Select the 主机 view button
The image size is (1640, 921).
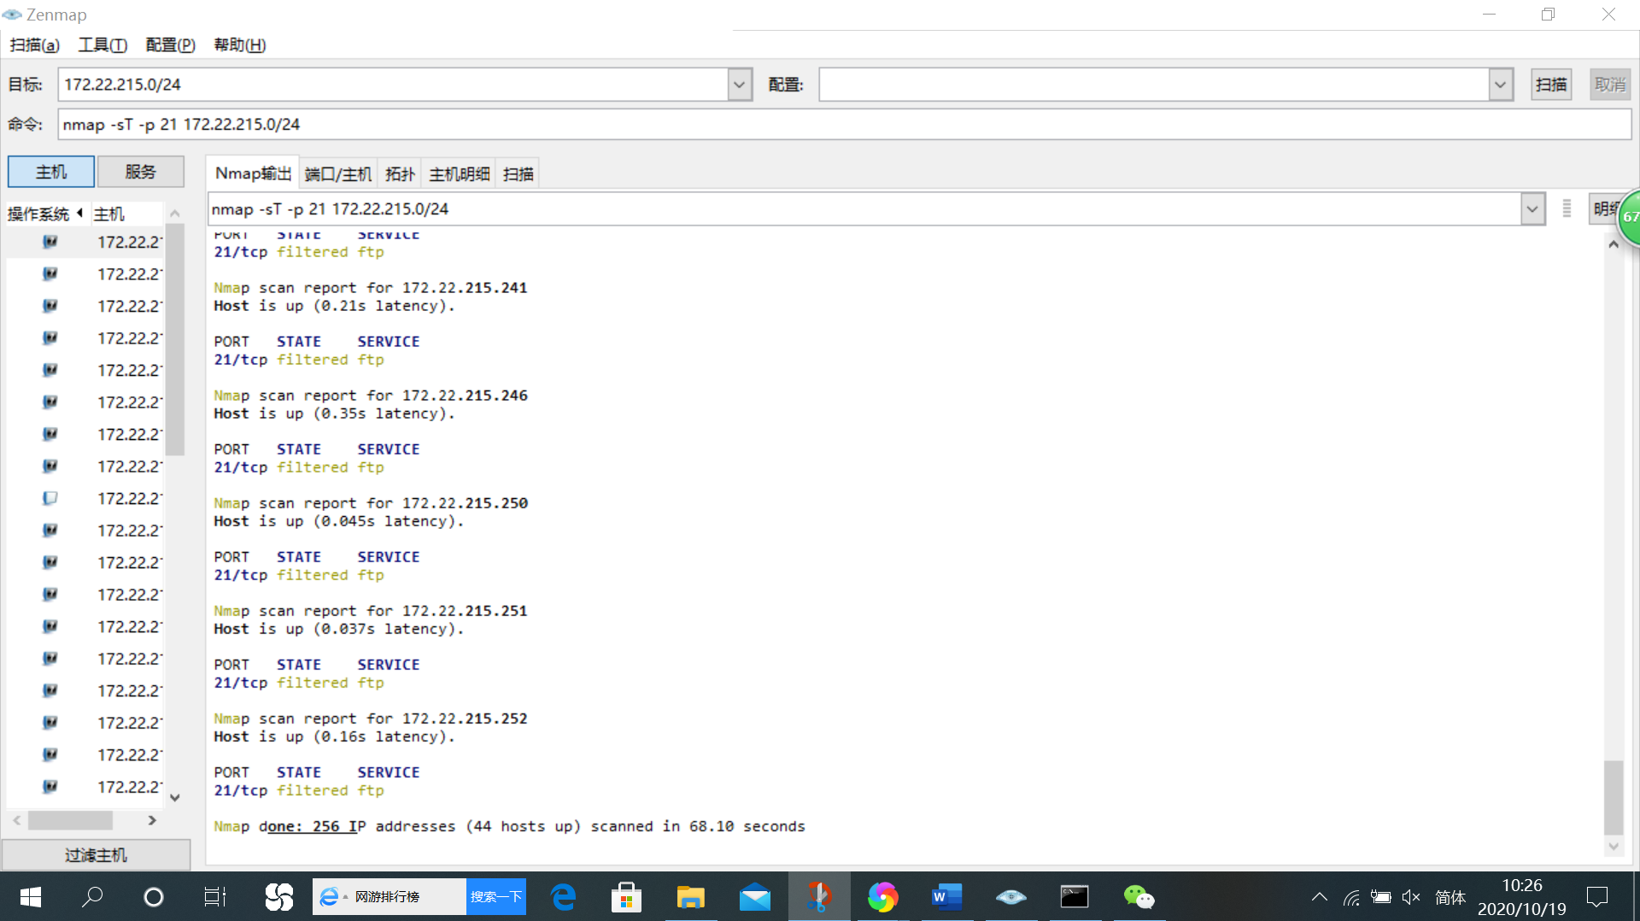tap(51, 172)
